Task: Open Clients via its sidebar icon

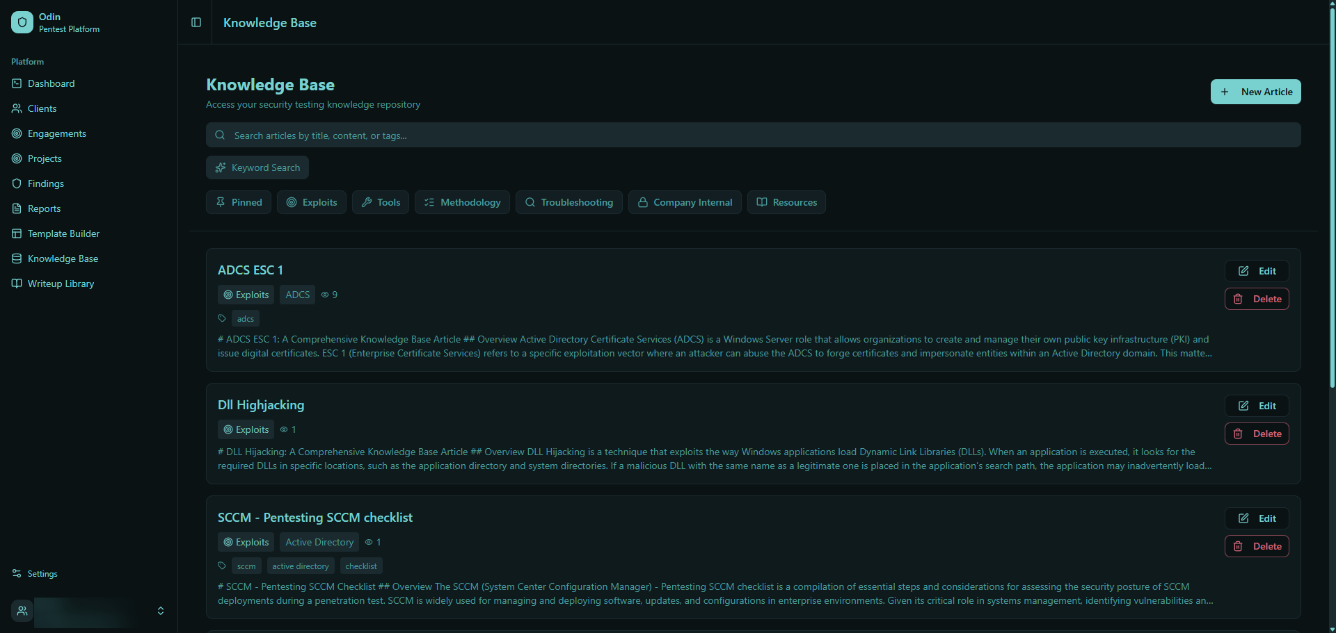Action: point(16,108)
